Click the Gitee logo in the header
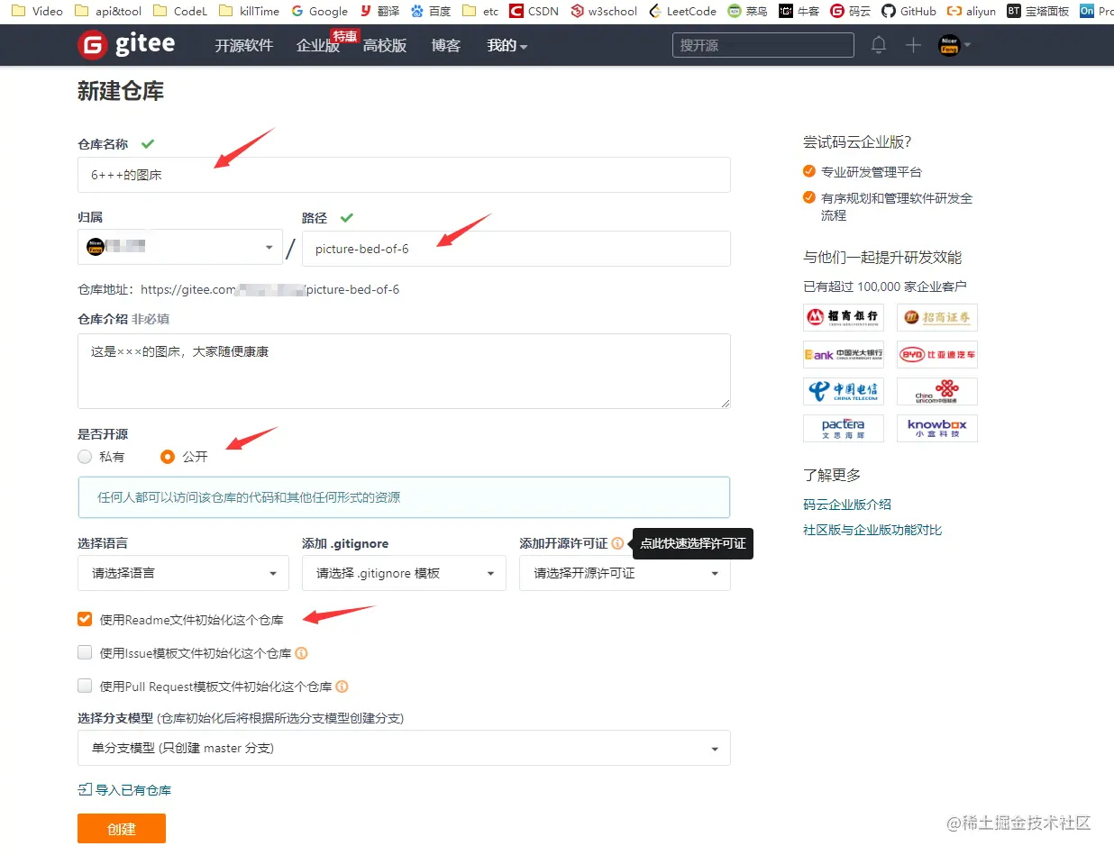This screenshot has height=855, width=1114. click(x=126, y=44)
